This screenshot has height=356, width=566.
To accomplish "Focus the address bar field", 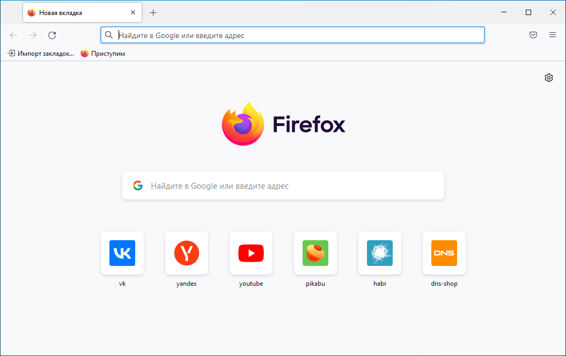I will pos(292,35).
